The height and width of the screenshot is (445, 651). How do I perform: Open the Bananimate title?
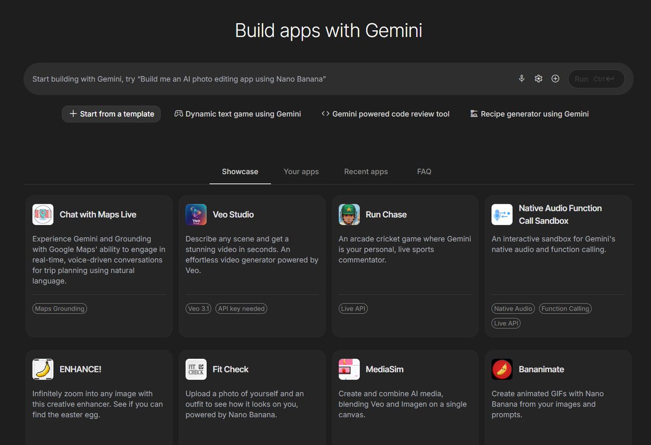pos(541,369)
